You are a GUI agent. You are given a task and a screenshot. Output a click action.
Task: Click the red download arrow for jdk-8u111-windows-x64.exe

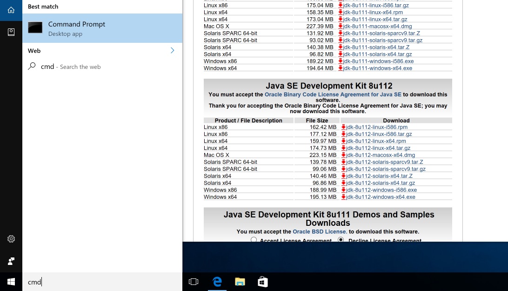340,68
